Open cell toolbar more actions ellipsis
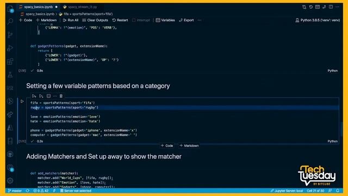 pos(55,96)
